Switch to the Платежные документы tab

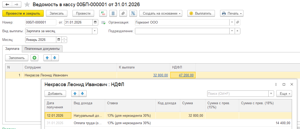tap(42, 49)
